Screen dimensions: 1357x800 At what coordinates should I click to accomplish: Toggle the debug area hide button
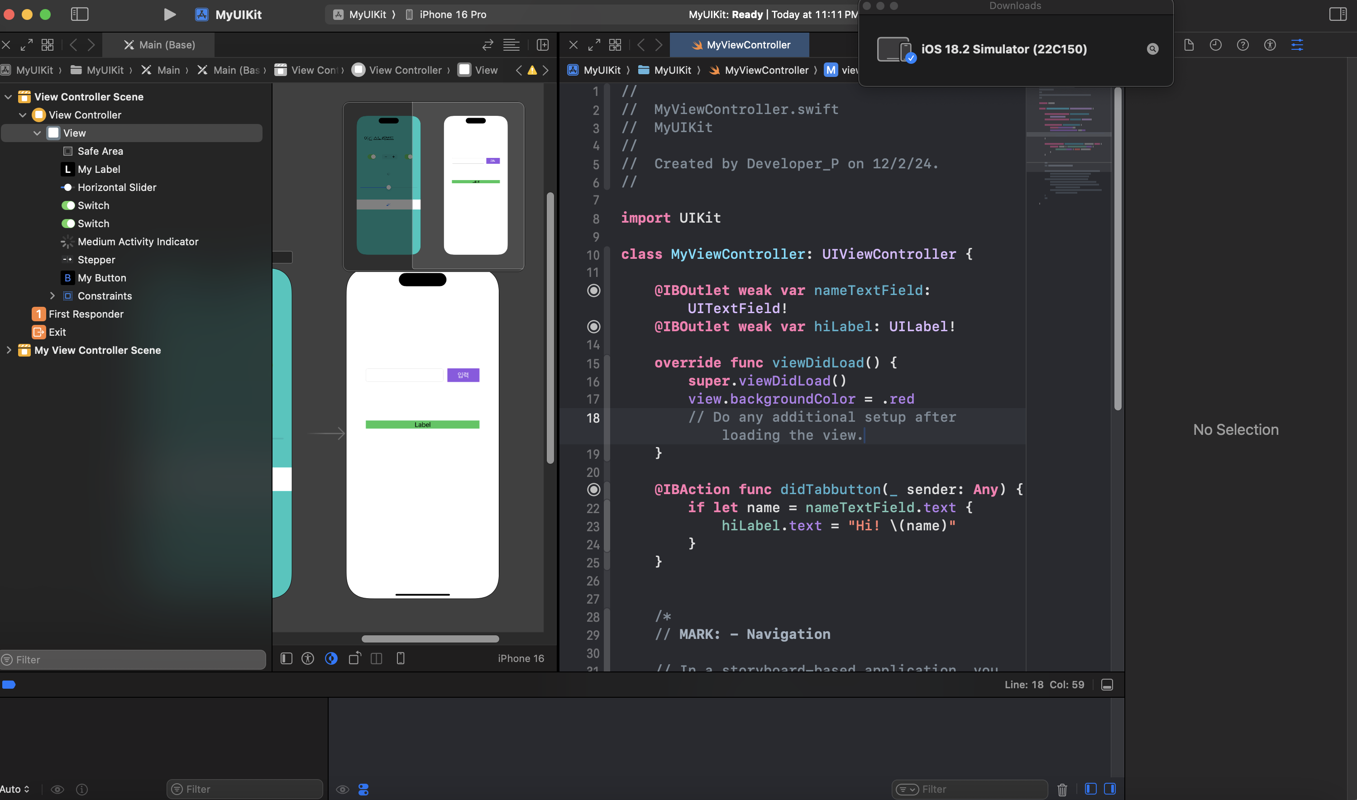1107,685
